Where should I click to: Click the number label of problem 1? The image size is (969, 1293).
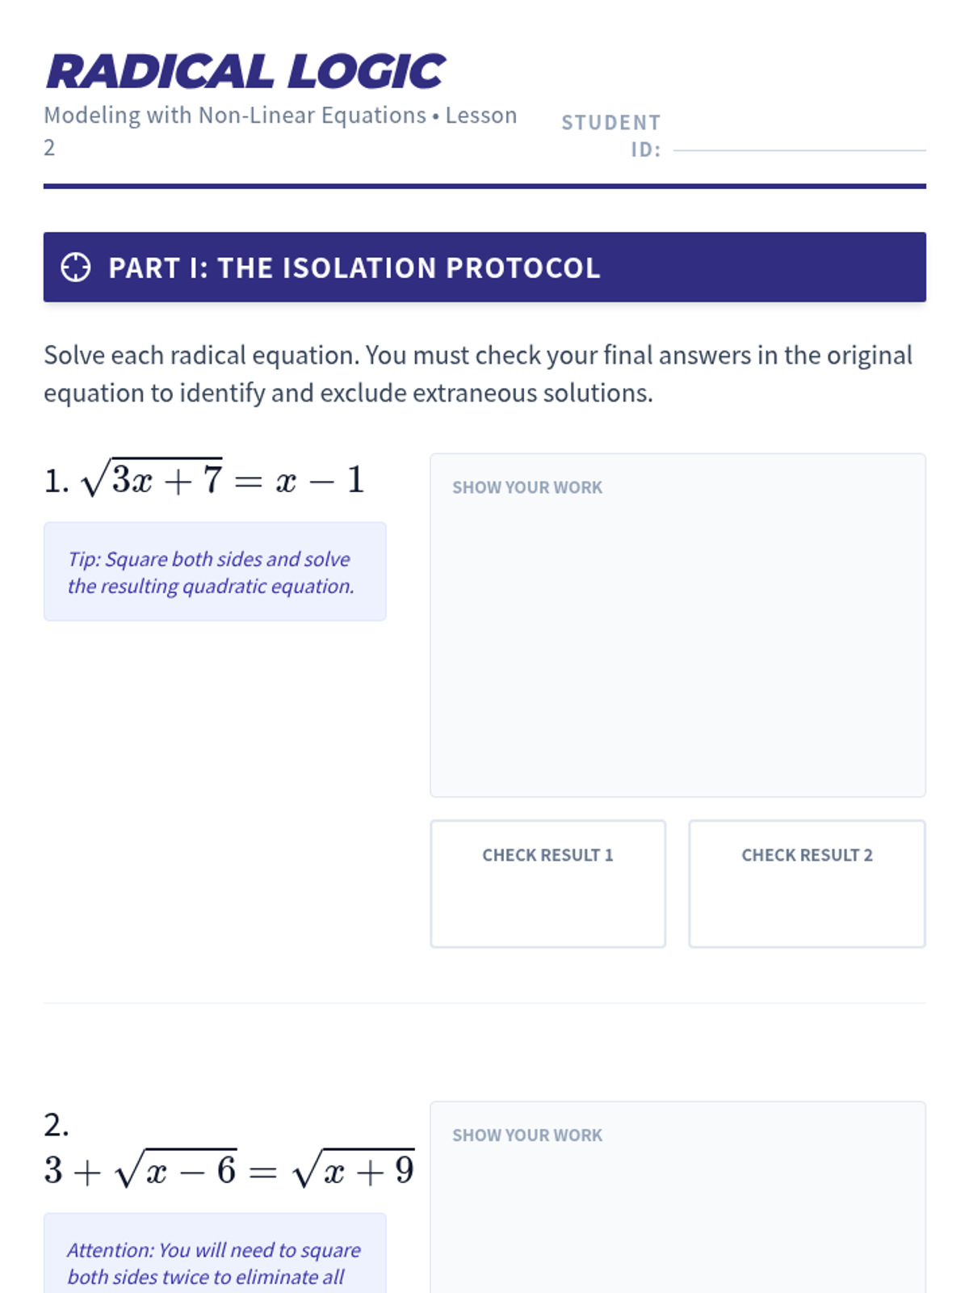coord(56,482)
